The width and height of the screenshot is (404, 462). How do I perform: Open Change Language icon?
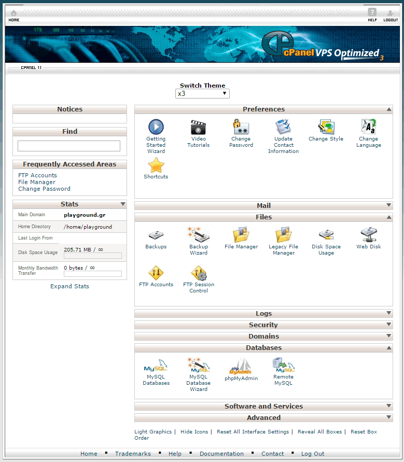click(369, 127)
